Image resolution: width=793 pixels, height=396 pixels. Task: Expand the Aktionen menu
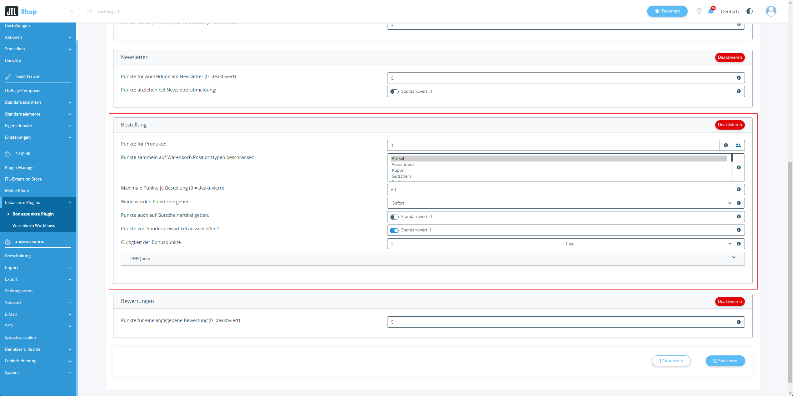pyautogui.click(x=38, y=37)
